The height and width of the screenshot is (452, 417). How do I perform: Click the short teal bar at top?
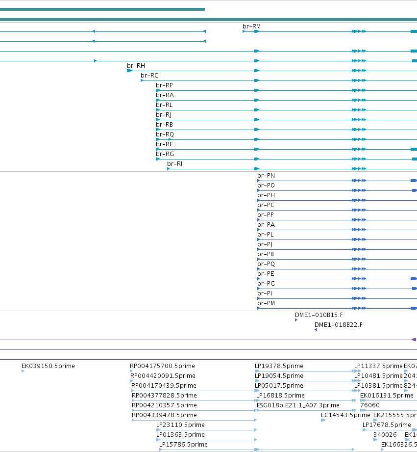click(x=102, y=9)
